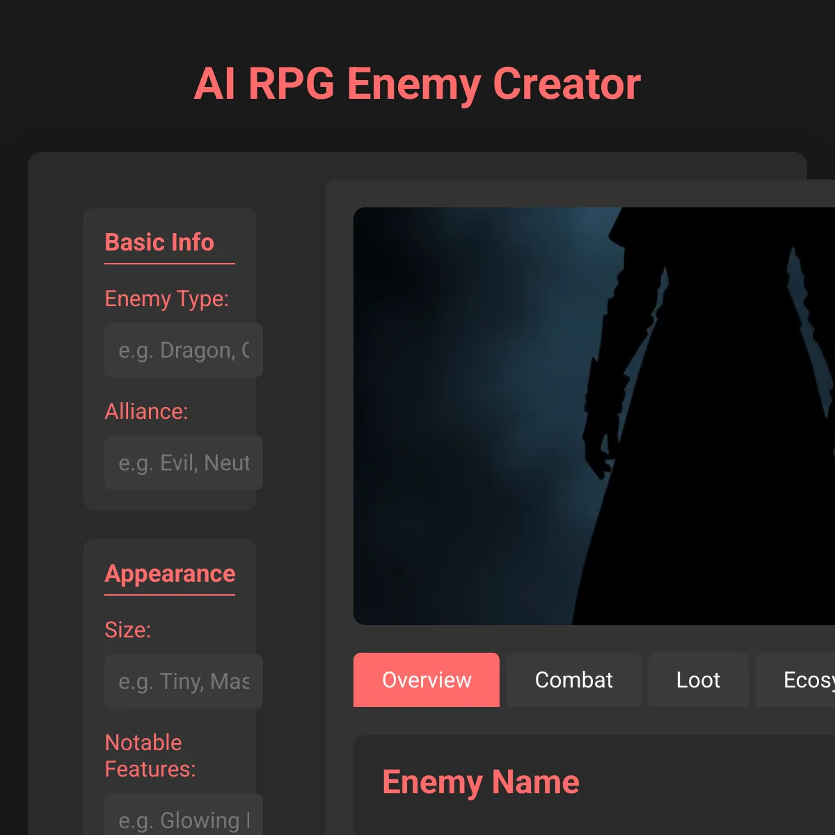Image resolution: width=835 pixels, height=835 pixels.
Task: Click the AI RPG Enemy Creator title
Action: 417,84
